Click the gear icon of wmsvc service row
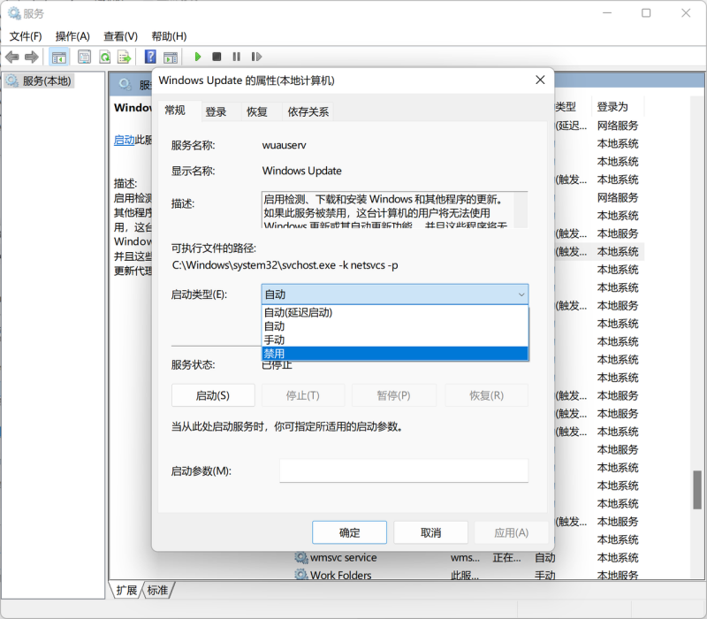The image size is (707, 619). coord(301,558)
